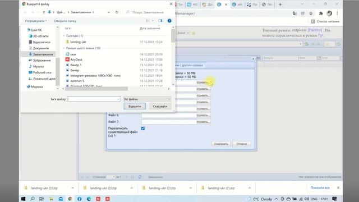
Task: Click the translate page icon in address bar
Action: click(294, 13)
